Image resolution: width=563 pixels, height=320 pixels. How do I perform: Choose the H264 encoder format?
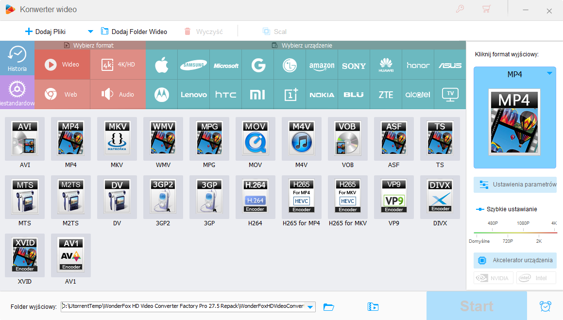pos(256,197)
